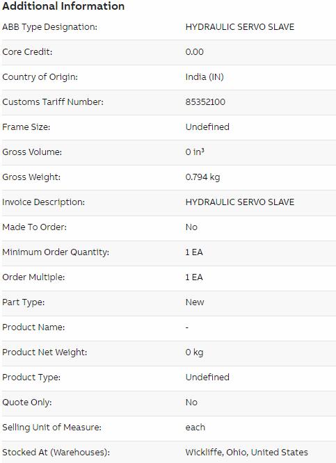Click the Gross Weight 0.794 kg value
Screen dimensions: 336x463
(202, 177)
